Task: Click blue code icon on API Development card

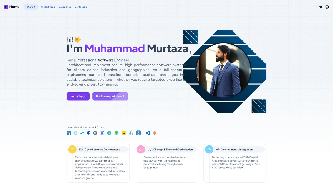Action: [209, 149]
